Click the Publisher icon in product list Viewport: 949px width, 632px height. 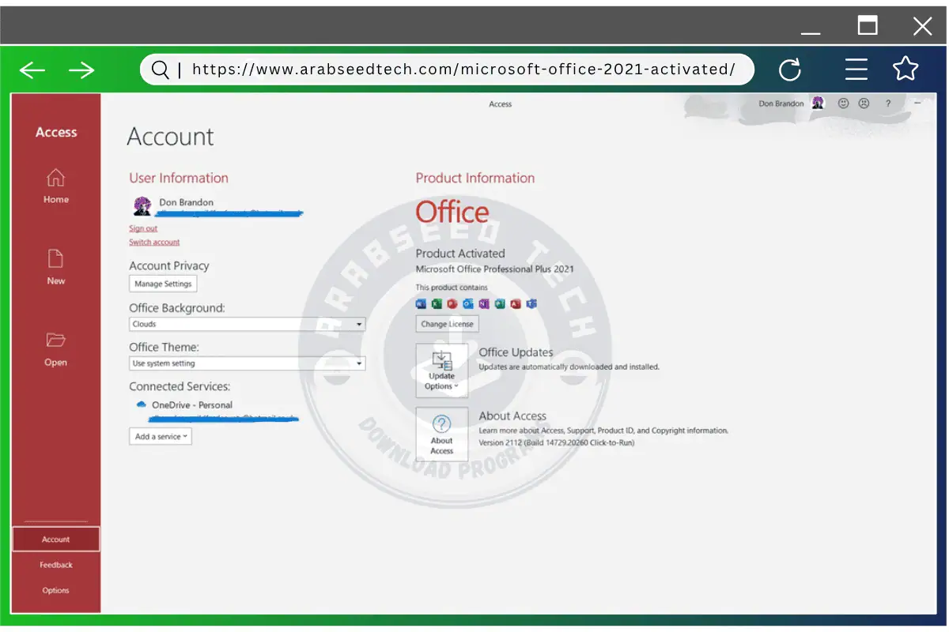500,303
